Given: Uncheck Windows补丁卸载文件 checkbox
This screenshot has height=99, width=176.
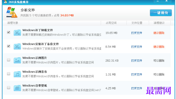Looking at the screenshot, I should point(9,32).
